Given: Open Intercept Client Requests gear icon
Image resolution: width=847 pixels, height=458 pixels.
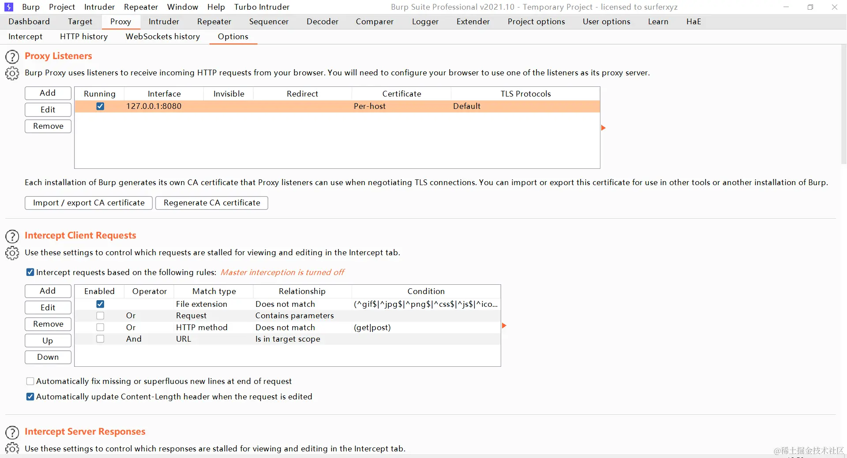Looking at the screenshot, I should 12,253.
